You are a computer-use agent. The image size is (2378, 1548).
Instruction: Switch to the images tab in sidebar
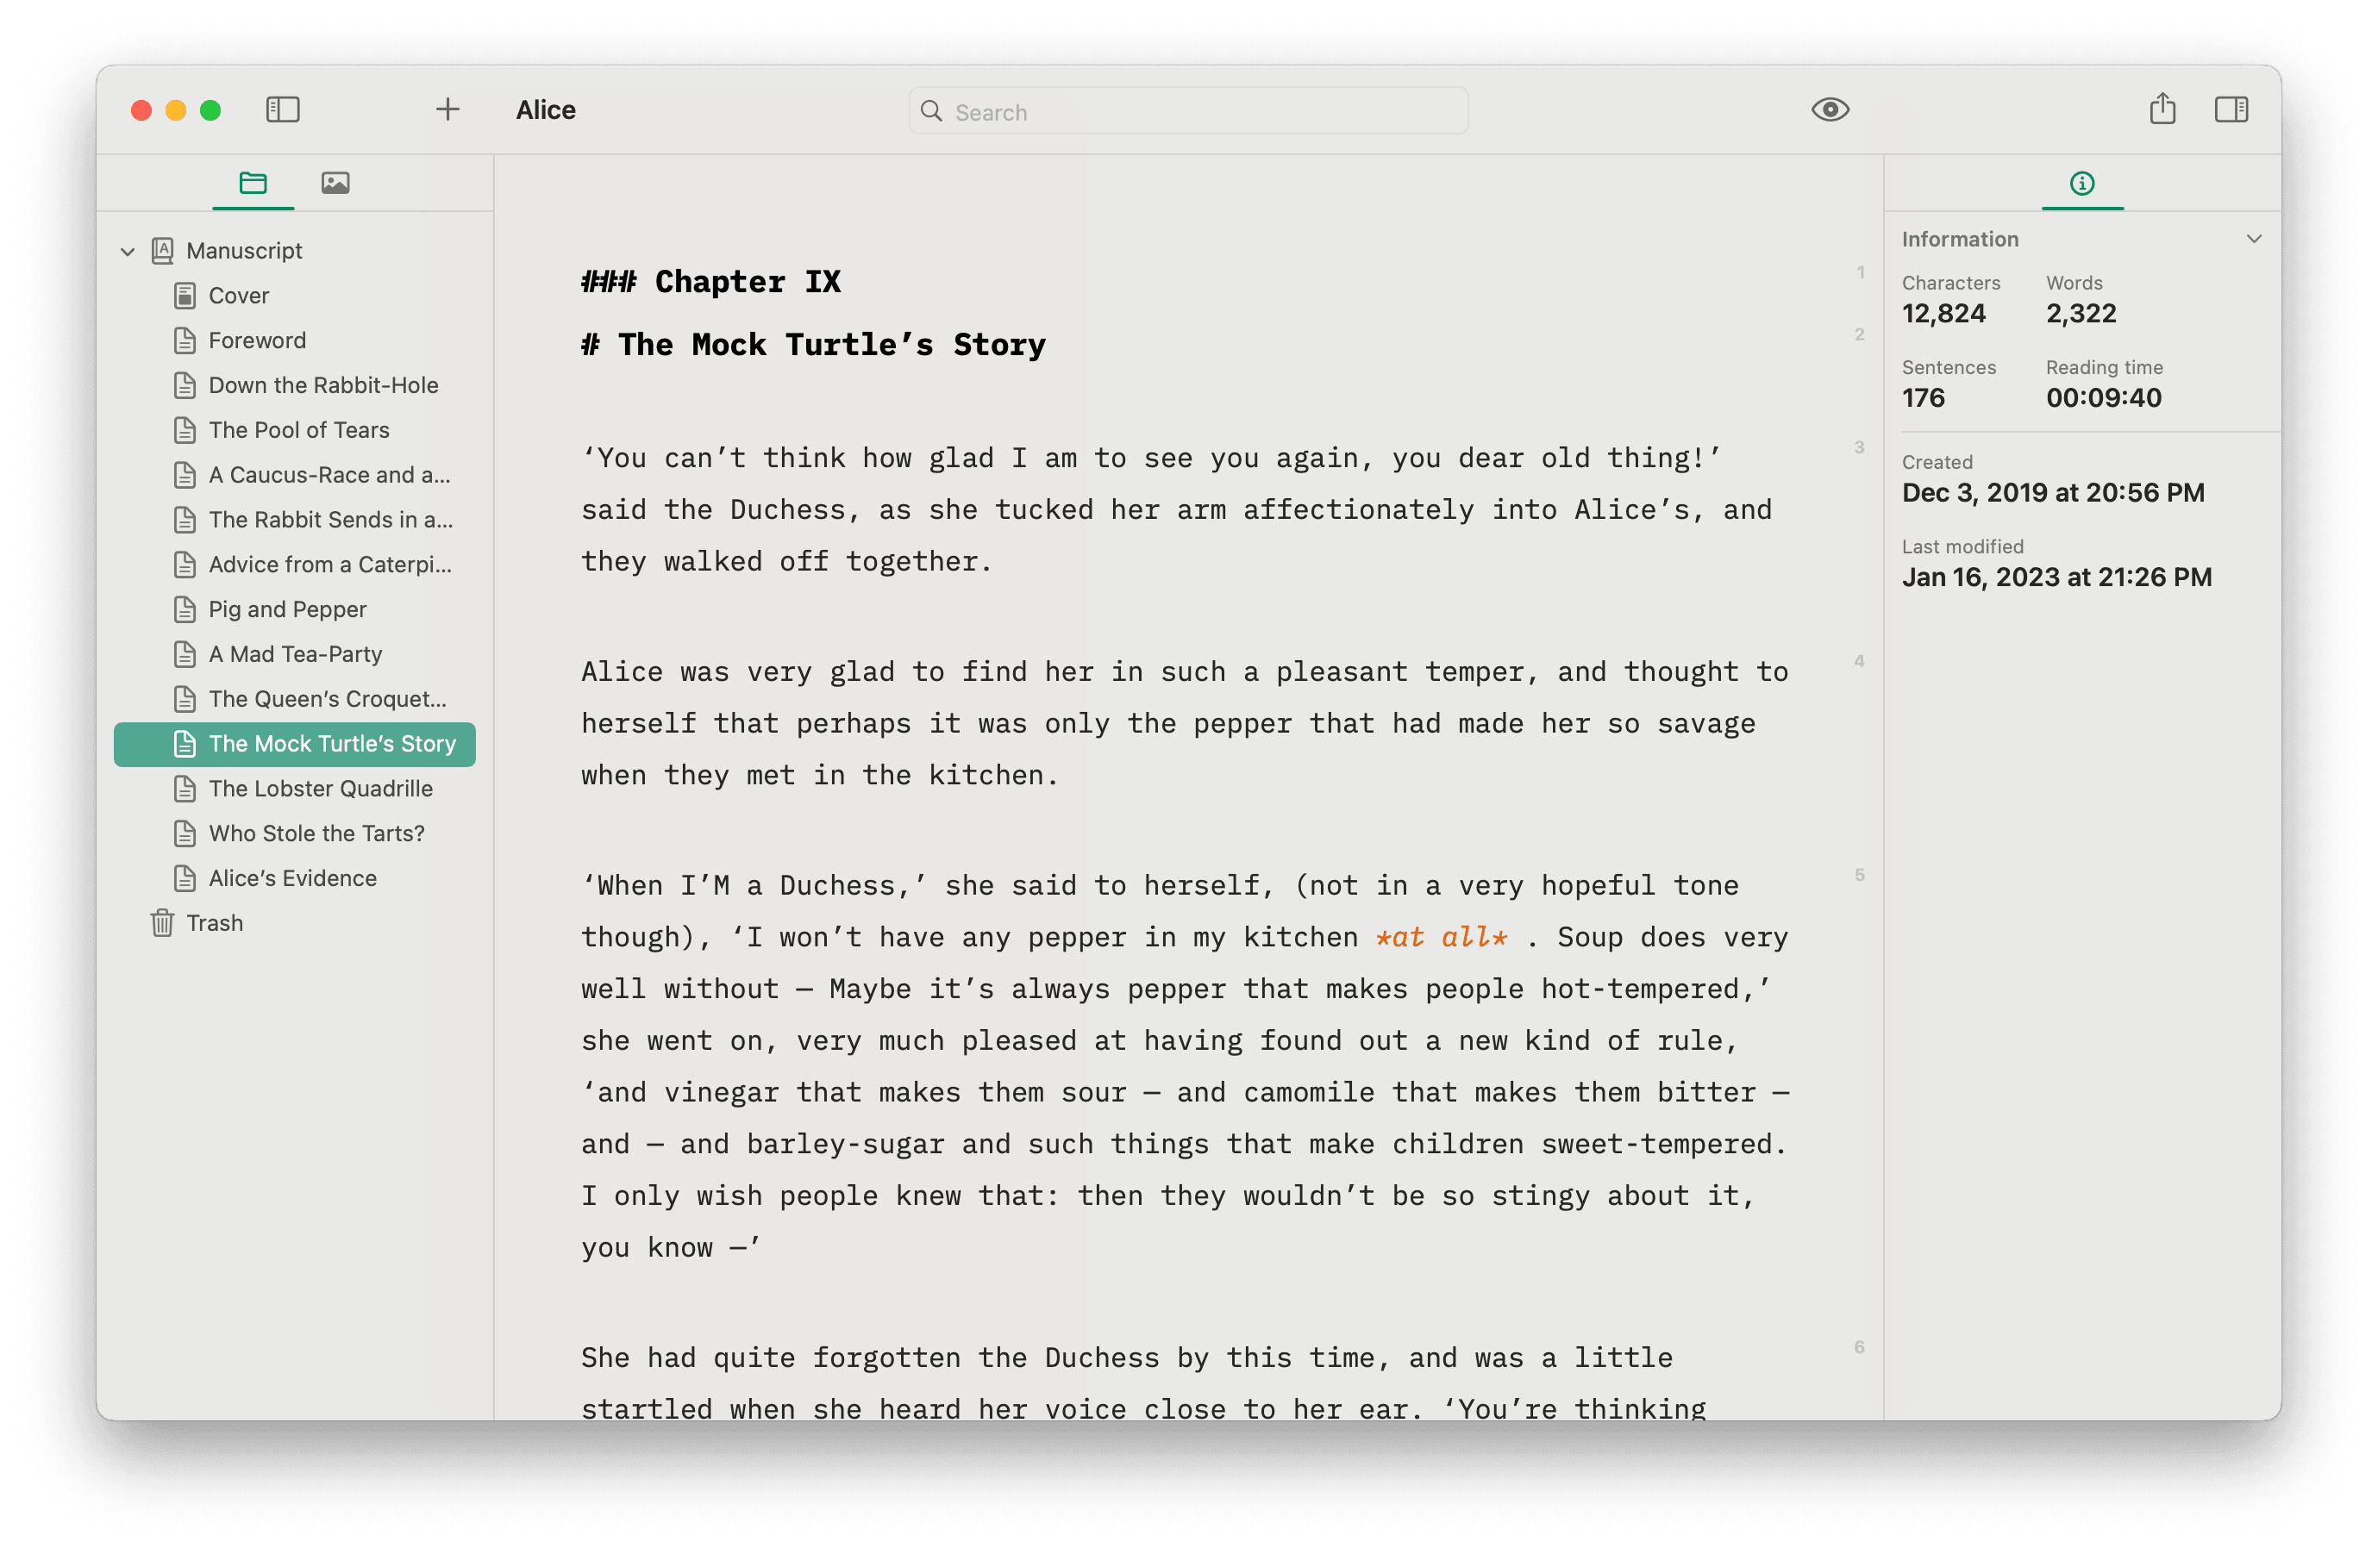pyautogui.click(x=335, y=183)
